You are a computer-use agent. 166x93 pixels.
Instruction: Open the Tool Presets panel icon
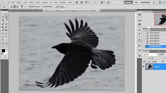click(x=140, y=46)
